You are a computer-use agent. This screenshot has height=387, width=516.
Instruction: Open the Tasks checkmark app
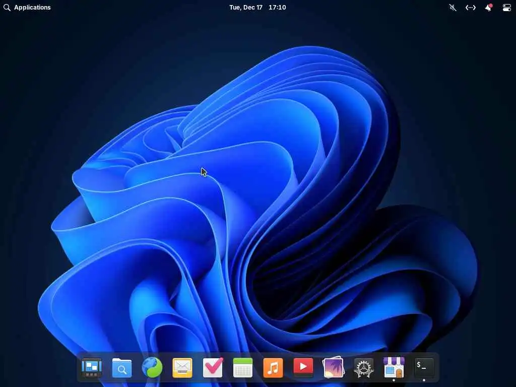click(x=213, y=367)
